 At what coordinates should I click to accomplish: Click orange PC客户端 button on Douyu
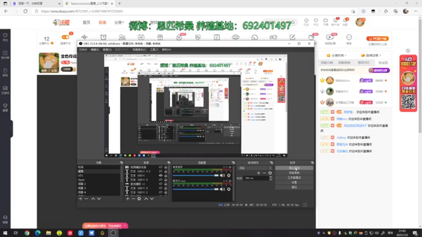click(377, 38)
